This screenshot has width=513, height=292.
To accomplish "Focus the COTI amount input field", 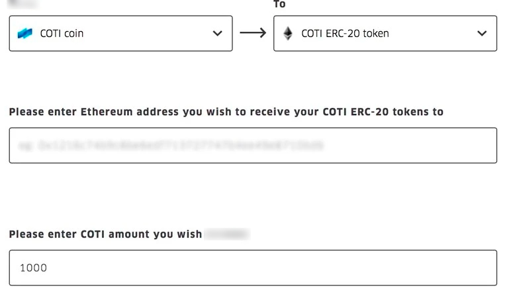I will [x=252, y=268].
